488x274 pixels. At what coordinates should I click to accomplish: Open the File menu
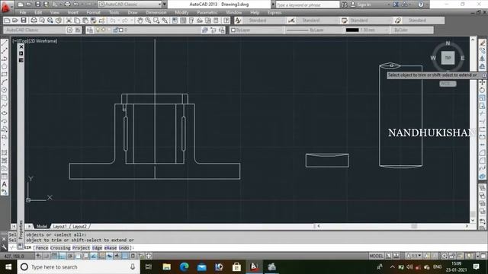23,12
